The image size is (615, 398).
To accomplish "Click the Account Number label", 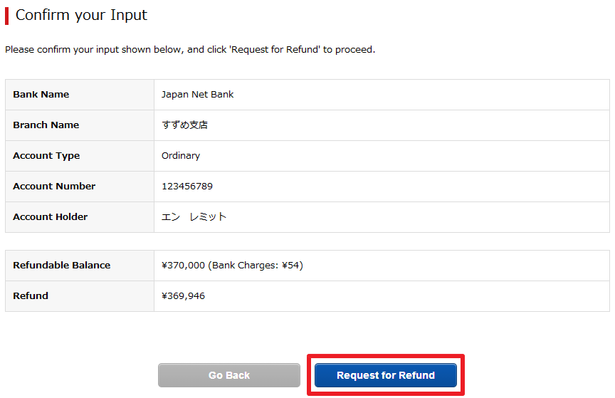I will [x=54, y=187].
